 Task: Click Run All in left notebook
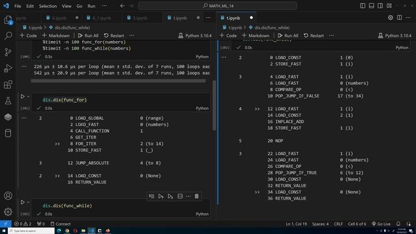tap(88, 36)
